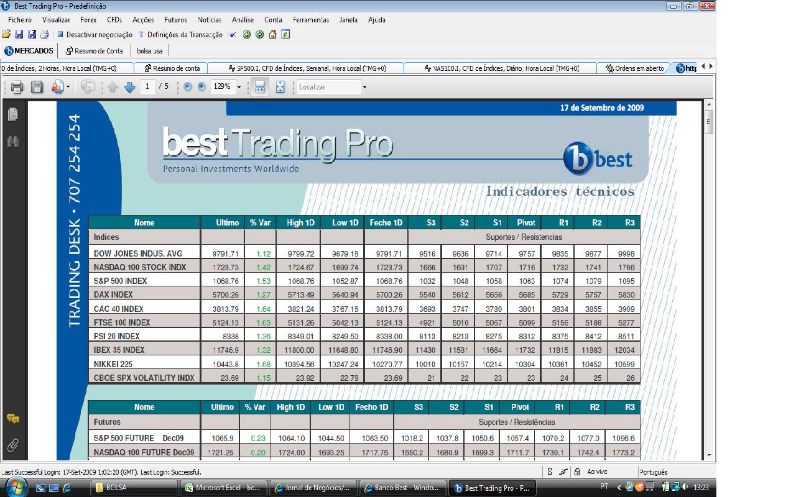Select the Resumo de conta document tab
The image size is (796, 497).
pos(172,68)
